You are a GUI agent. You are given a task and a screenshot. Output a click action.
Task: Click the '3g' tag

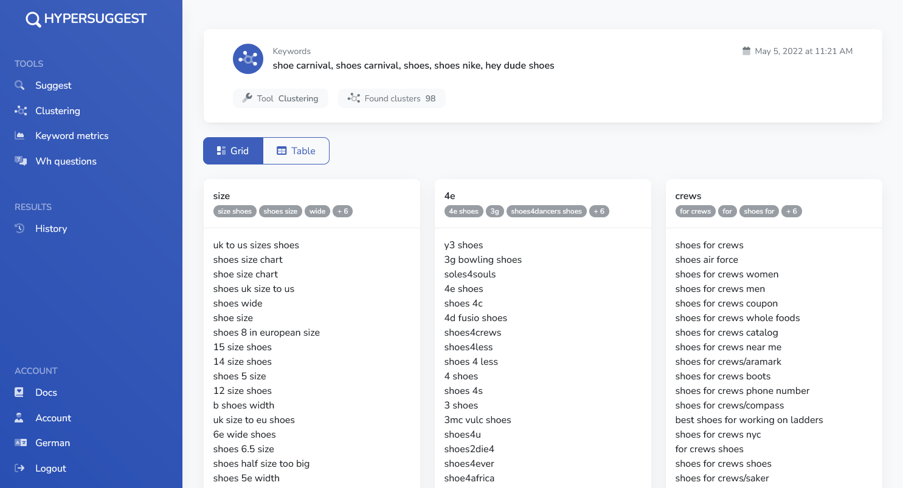[x=495, y=211]
